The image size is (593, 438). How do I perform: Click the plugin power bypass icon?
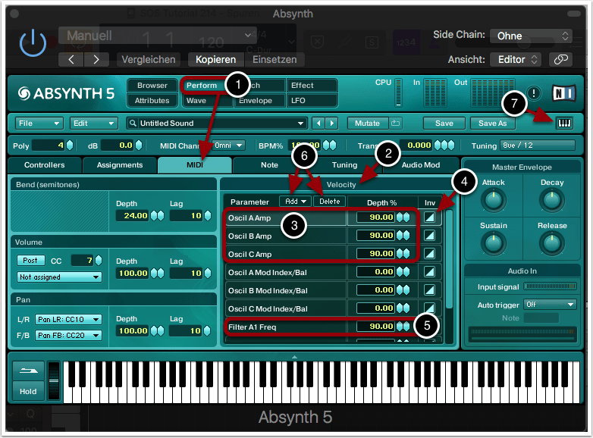click(33, 44)
